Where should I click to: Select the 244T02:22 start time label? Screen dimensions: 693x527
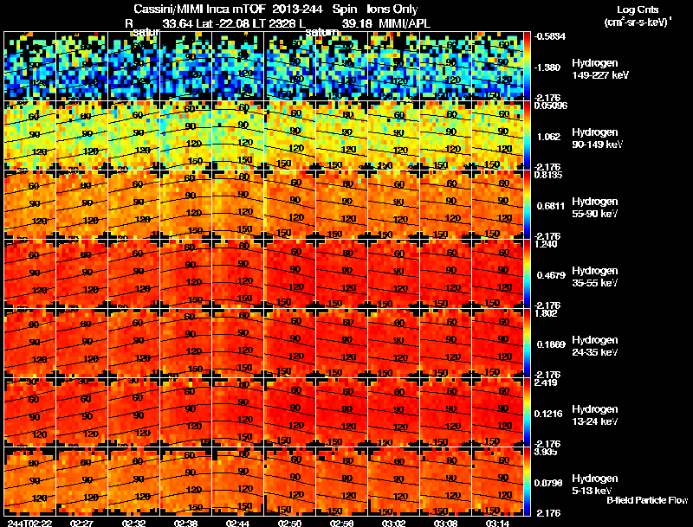point(30,523)
